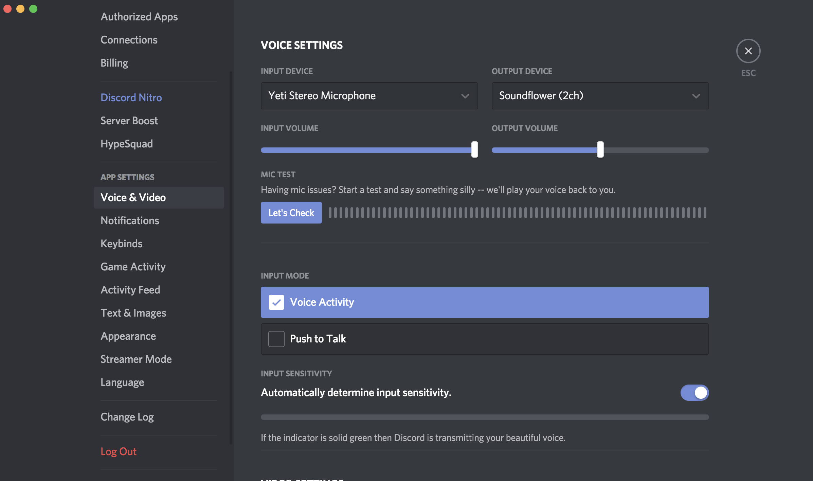Click the Log Out button

point(118,451)
